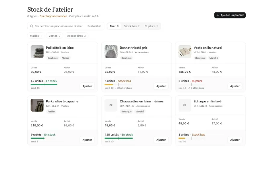
Task: Open the Bonnet tricoté gris thumbnail
Action: coord(111,52)
